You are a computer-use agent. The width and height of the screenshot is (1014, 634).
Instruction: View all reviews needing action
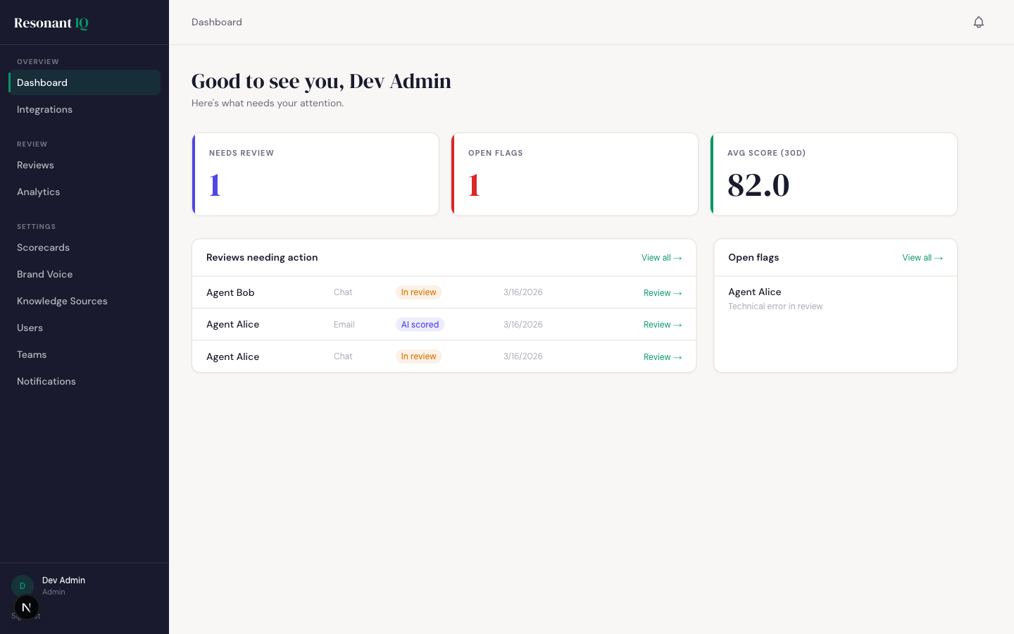[661, 258]
